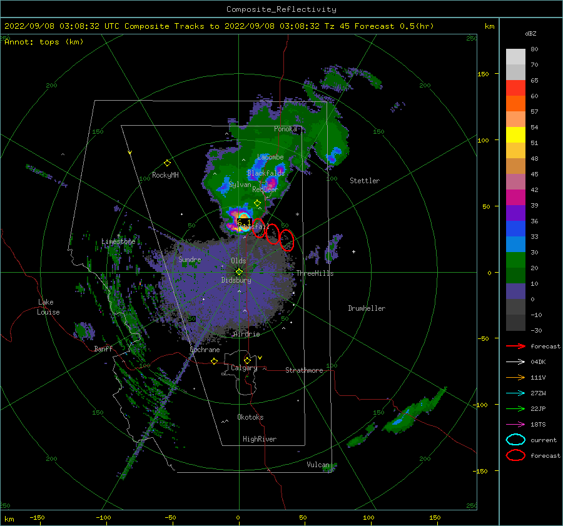Viewport: 563px width, 526px height.
Task: Click the red forecast arrow in legend
Action: click(515, 346)
